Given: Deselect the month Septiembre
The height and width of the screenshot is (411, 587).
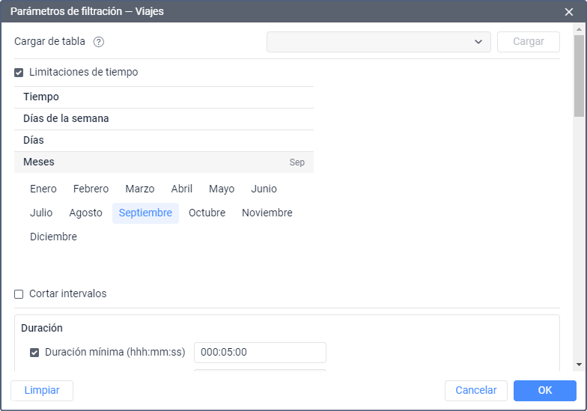Looking at the screenshot, I should point(145,213).
